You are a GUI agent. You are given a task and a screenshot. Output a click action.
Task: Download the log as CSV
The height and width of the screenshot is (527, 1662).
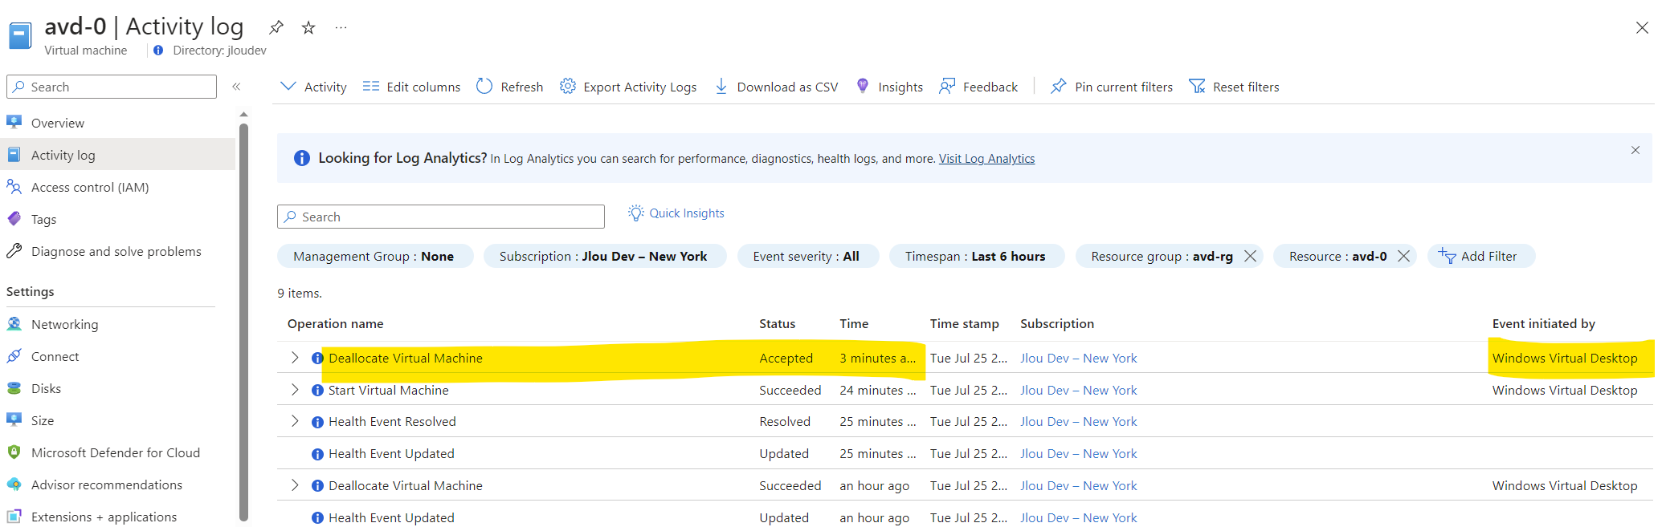tap(776, 87)
